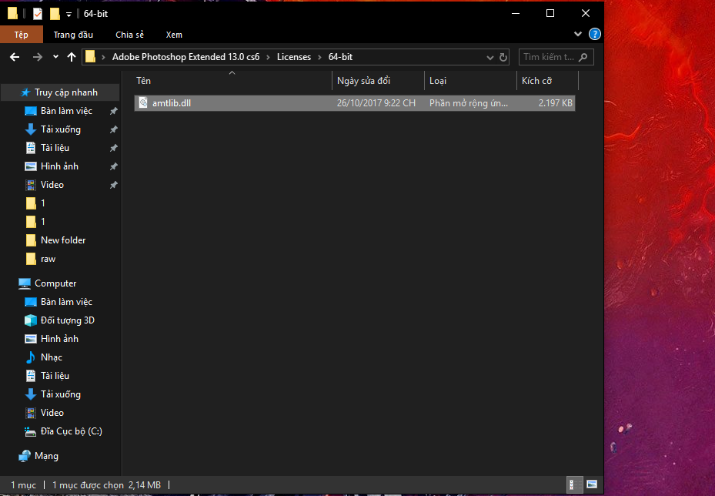Open the Help question mark icon
The height and width of the screenshot is (496, 715).
click(594, 35)
